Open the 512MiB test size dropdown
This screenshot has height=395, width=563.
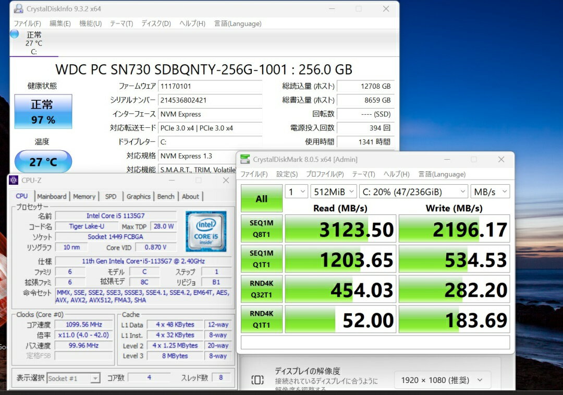tap(334, 192)
